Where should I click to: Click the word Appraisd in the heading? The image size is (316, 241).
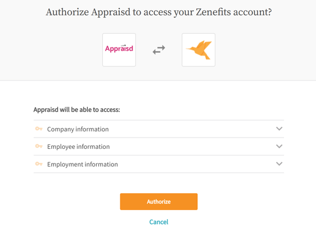[111, 12]
